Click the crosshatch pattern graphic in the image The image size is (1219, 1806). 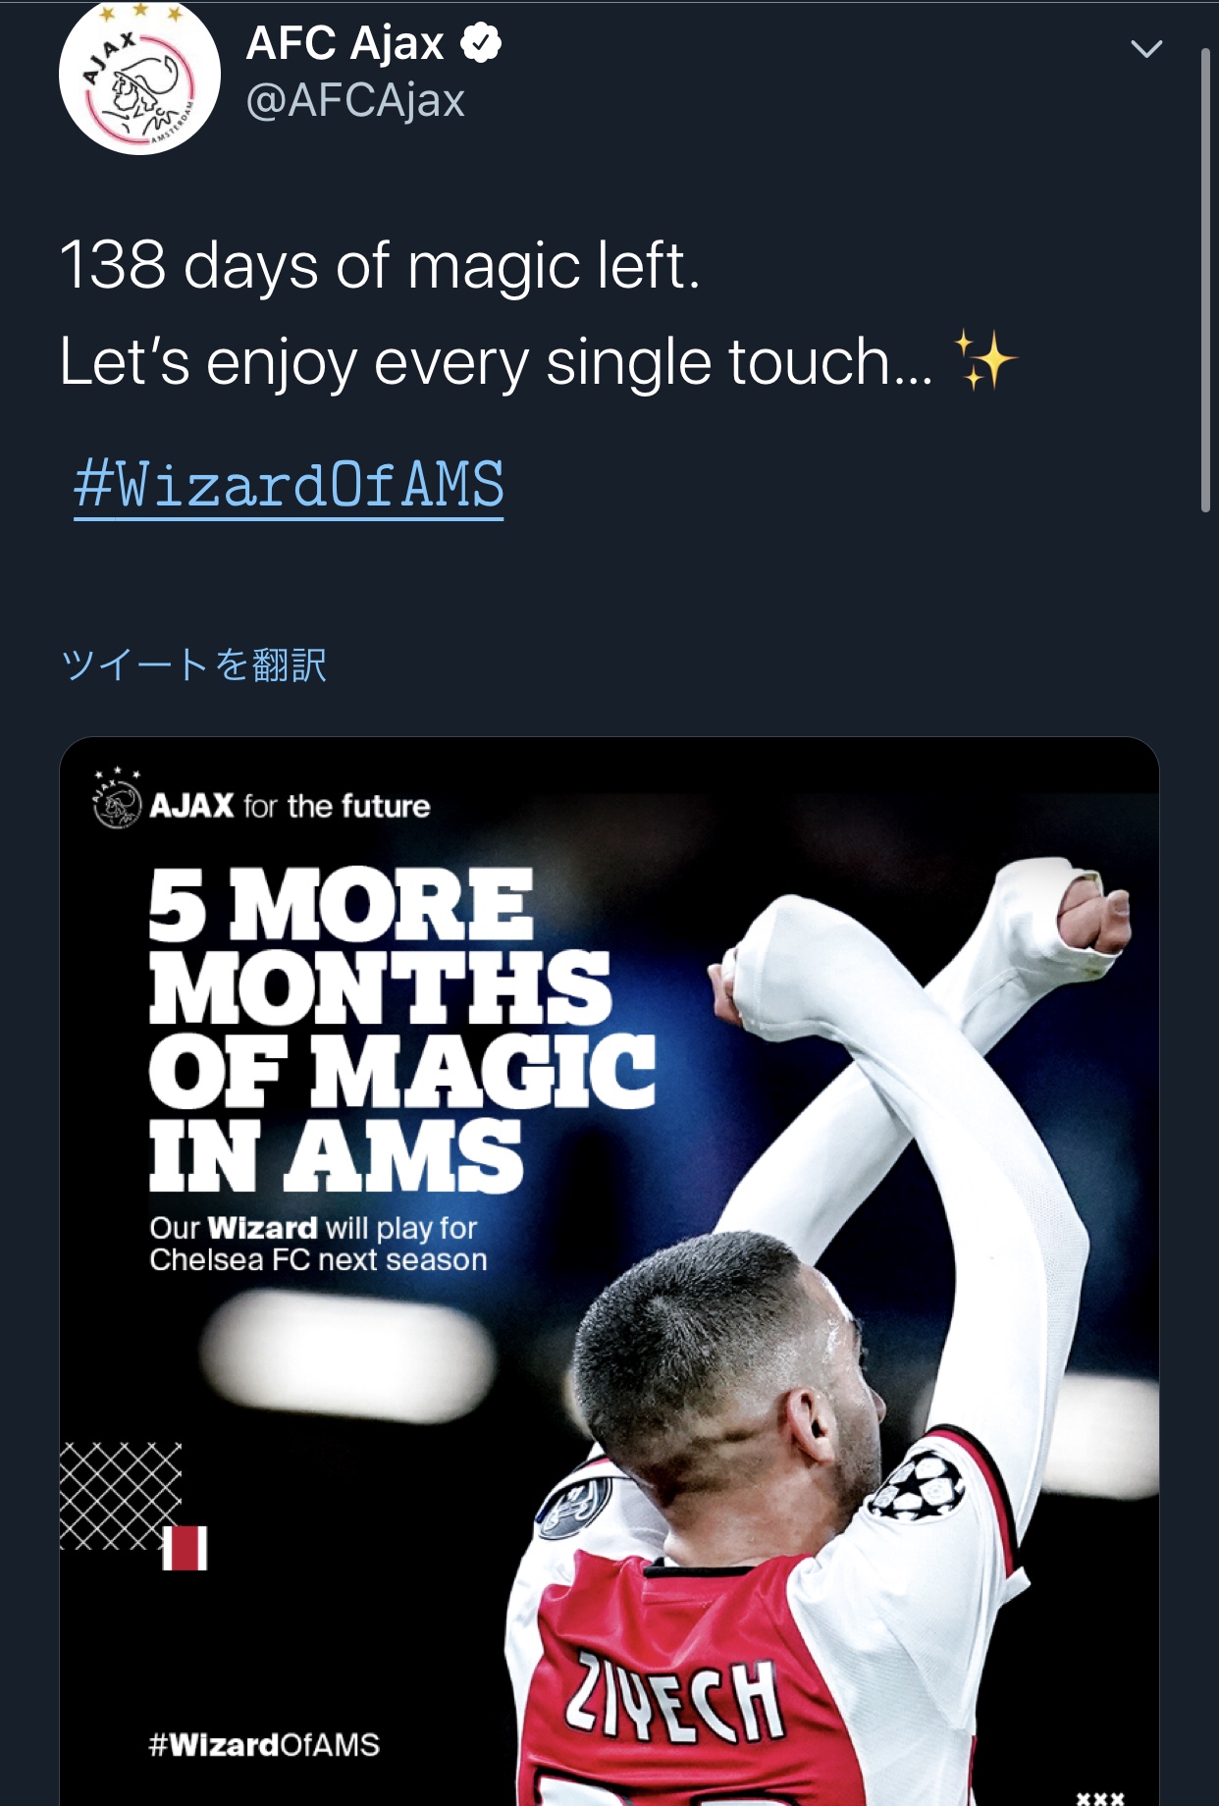tap(121, 1496)
